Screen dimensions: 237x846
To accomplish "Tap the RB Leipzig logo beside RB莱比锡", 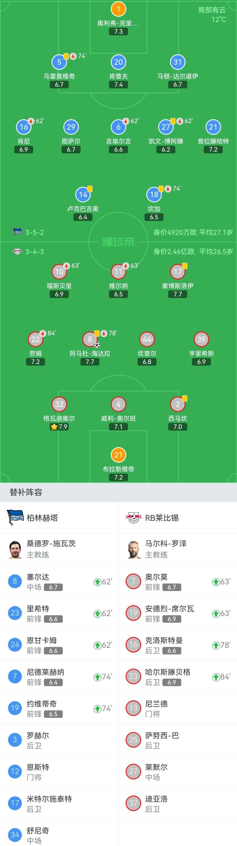I will coord(133,518).
